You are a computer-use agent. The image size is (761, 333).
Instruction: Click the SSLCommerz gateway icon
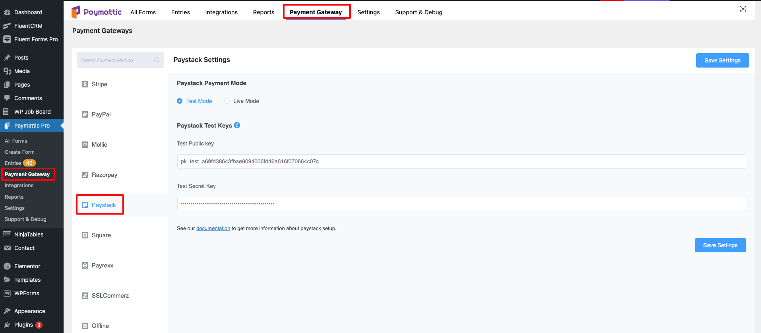(x=85, y=296)
